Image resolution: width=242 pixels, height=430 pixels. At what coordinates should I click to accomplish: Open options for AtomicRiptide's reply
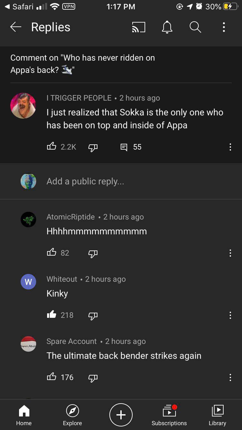pyautogui.click(x=230, y=253)
